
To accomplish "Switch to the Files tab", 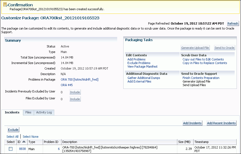I will 28,112.
